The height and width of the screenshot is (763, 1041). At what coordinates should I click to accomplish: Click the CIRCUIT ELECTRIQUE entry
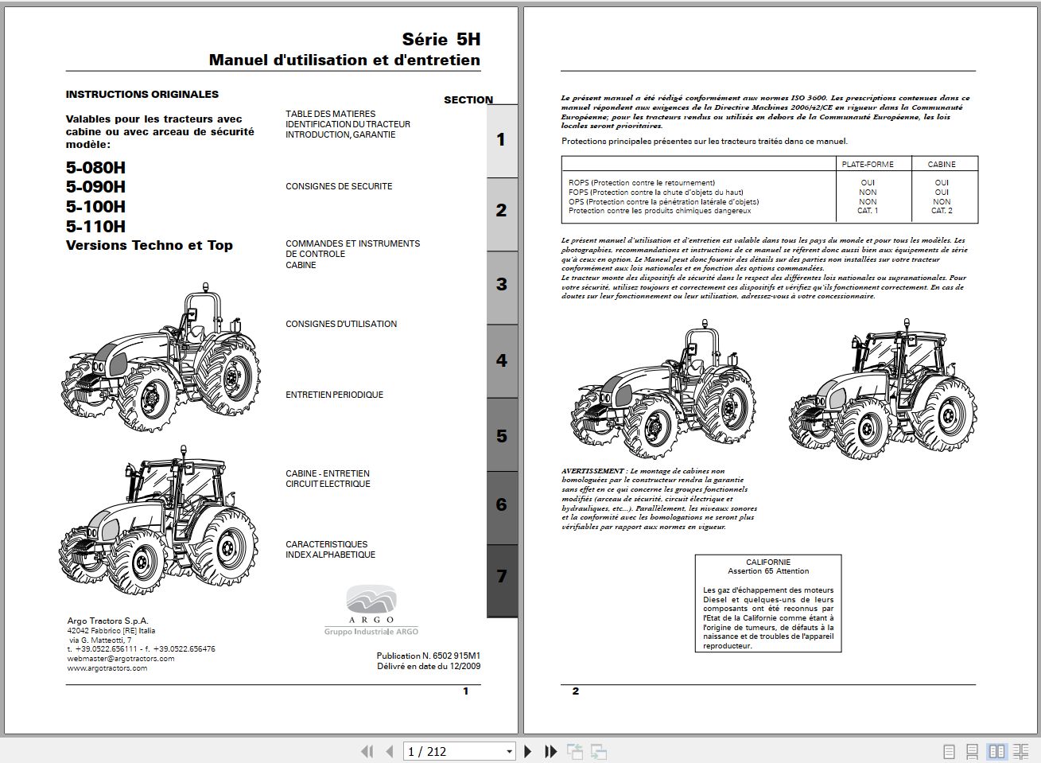(328, 484)
